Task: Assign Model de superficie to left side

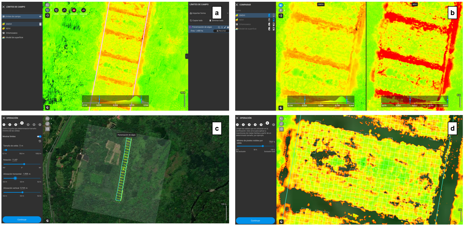Action: point(269,29)
